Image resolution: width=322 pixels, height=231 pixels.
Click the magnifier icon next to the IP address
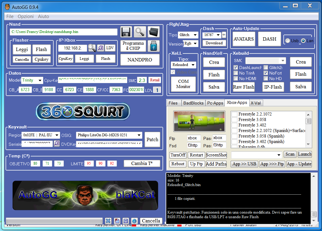pyautogui.click(x=92, y=48)
